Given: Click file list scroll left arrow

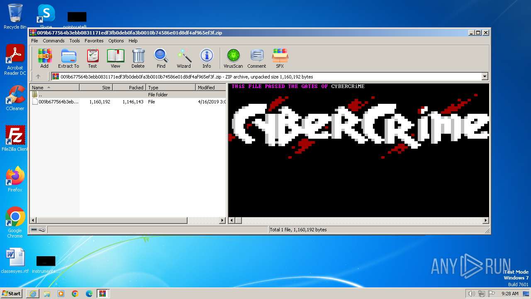Looking at the screenshot, I should [34, 221].
